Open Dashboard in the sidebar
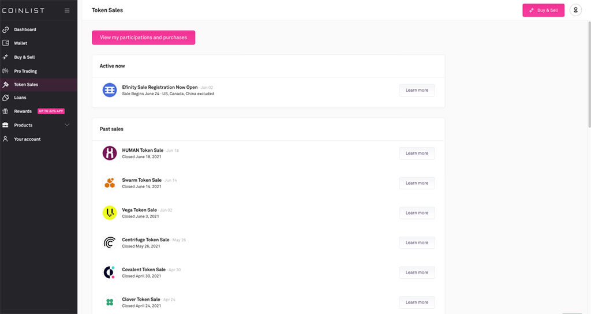 [x=25, y=29]
